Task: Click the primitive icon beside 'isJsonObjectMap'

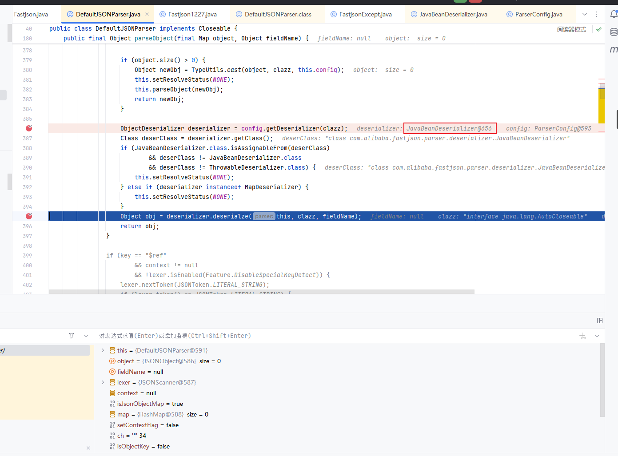Action: [x=112, y=404]
